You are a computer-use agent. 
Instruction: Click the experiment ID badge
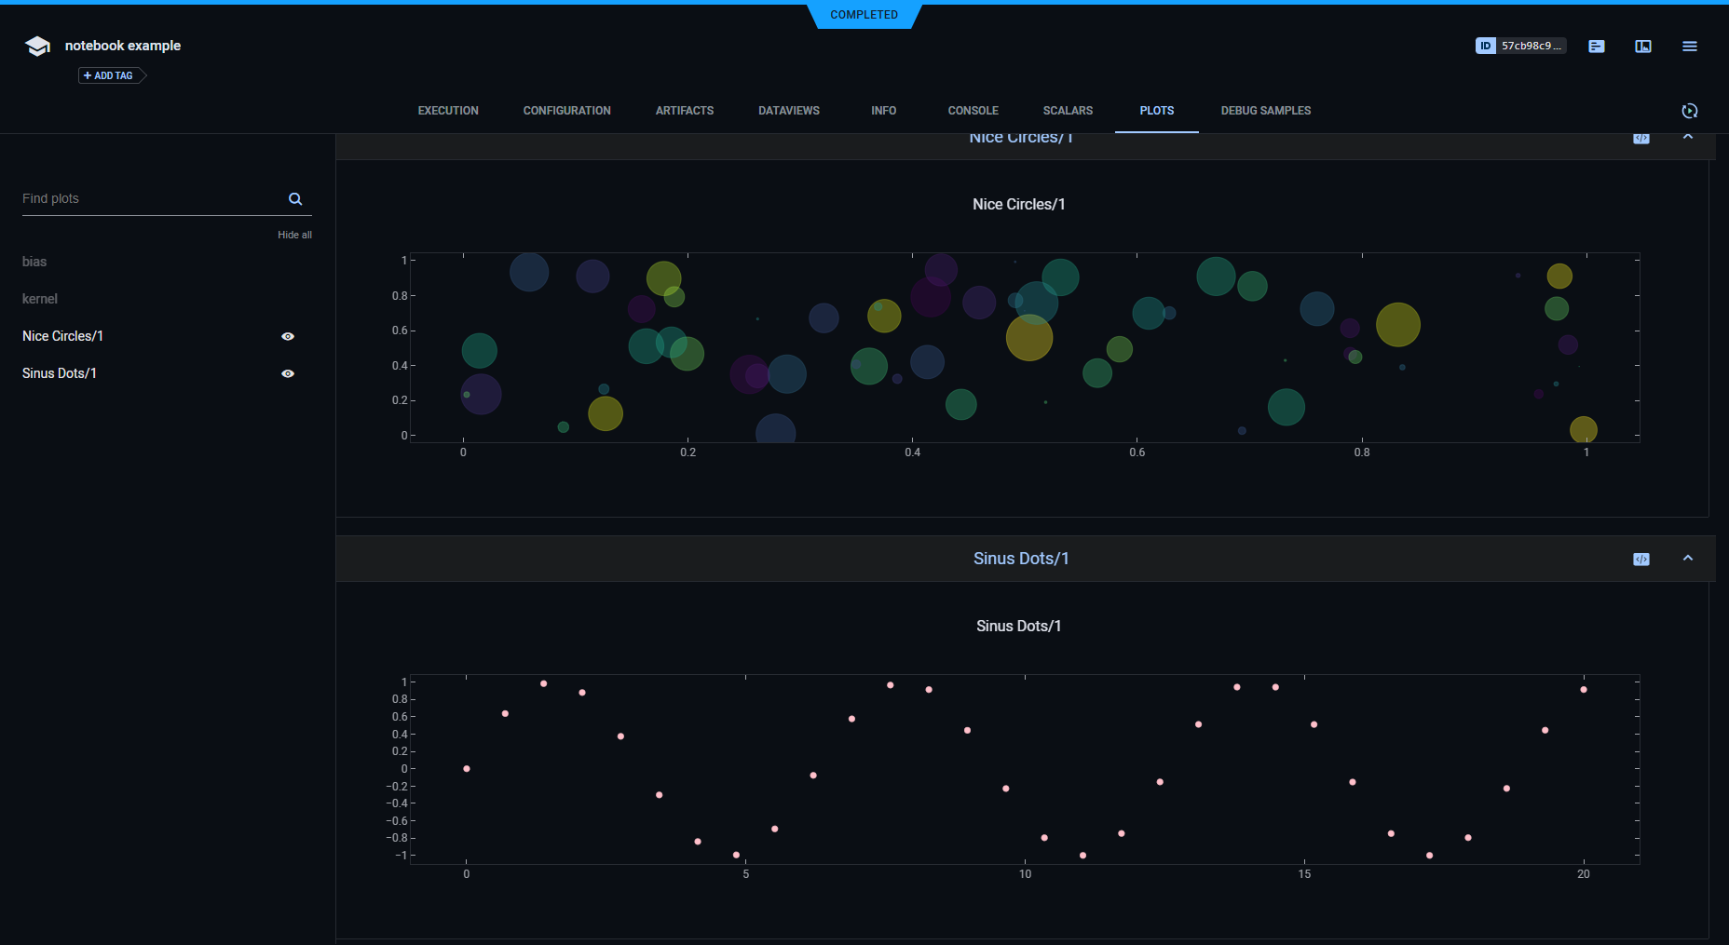click(1520, 46)
